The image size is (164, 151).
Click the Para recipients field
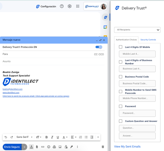pos(48,54)
